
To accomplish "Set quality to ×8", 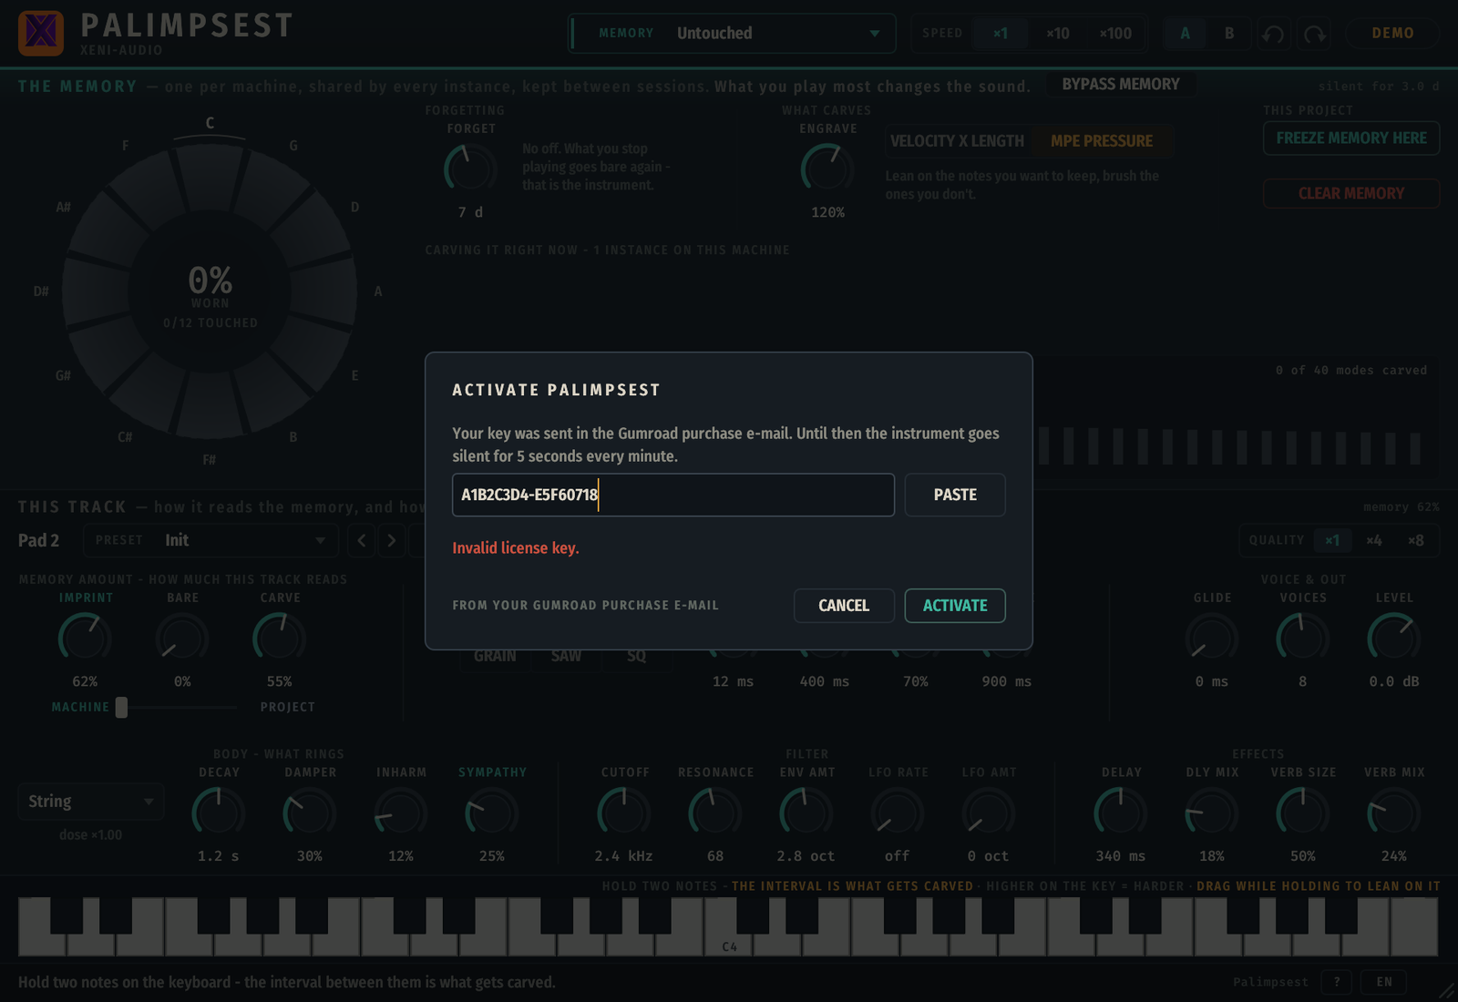I will [1415, 540].
